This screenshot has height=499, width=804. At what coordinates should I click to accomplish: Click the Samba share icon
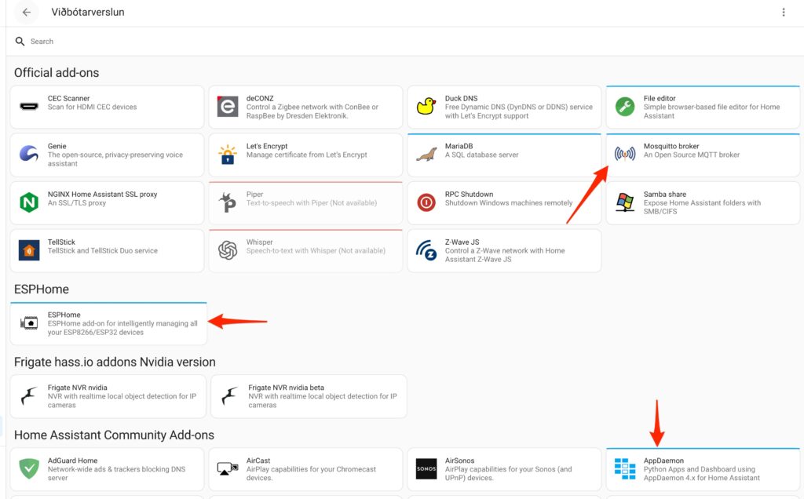623,202
